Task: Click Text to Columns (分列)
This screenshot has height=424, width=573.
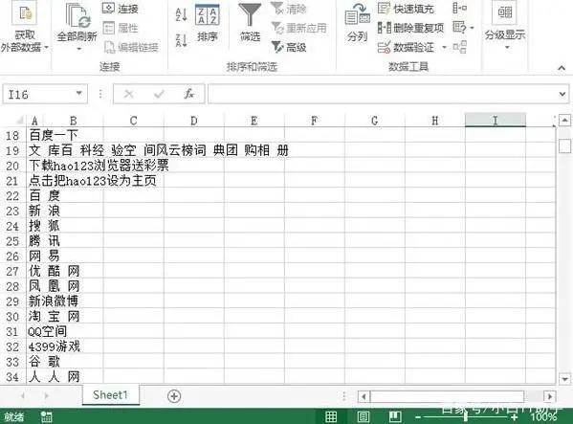Action: click(357, 23)
